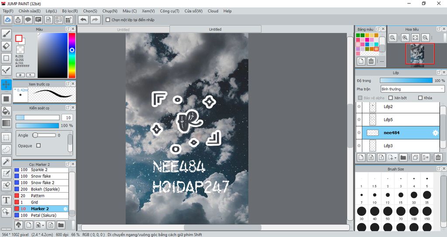Click the cloud save icon
This screenshot has width=447, height=237.
point(8,20)
